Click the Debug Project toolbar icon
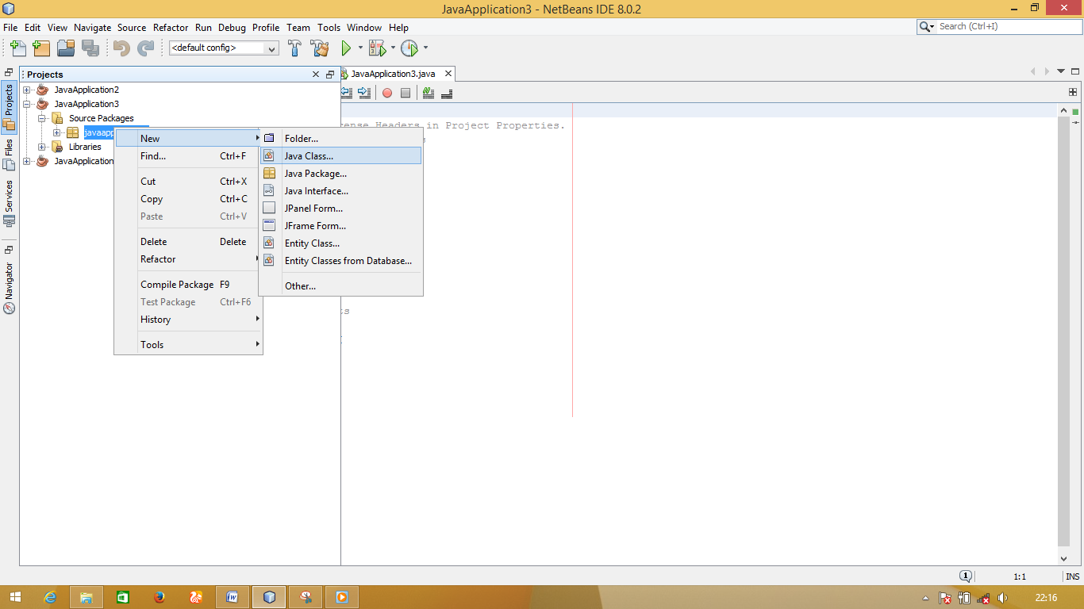 (376, 48)
